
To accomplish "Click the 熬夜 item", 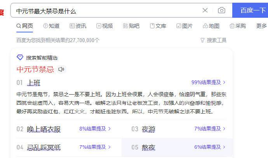I will (x=148, y=148).
